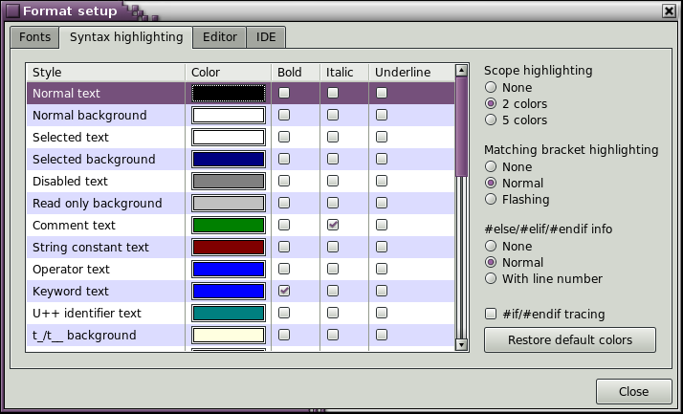Click the window icon in the title bar

pos(12,11)
